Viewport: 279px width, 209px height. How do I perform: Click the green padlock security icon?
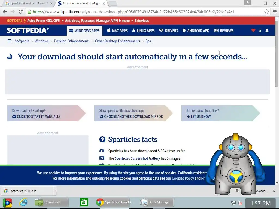point(29,12)
